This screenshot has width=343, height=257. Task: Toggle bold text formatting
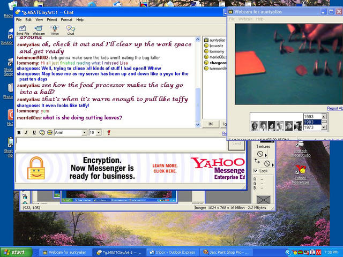click(x=19, y=132)
